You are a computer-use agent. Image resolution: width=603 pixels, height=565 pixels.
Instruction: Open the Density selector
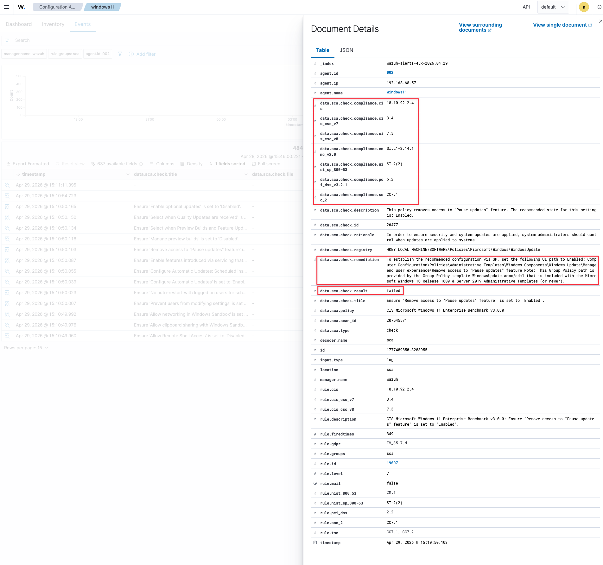point(191,164)
